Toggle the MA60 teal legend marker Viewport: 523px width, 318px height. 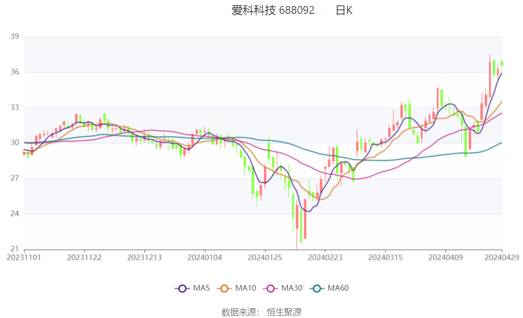(x=317, y=288)
